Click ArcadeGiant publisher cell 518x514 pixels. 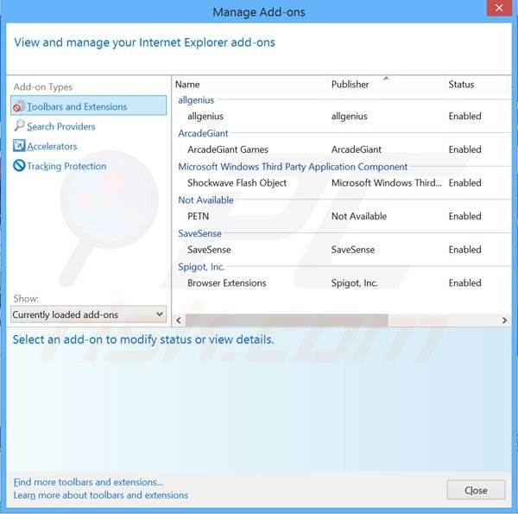tap(356, 149)
